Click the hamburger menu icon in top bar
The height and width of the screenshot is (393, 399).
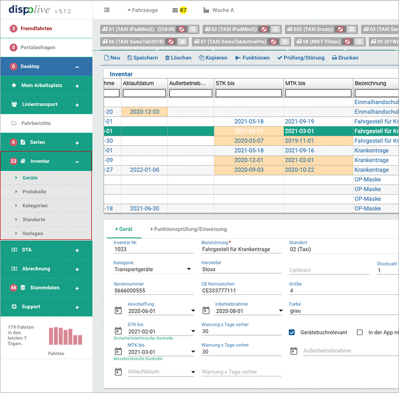pyautogui.click(x=107, y=10)
